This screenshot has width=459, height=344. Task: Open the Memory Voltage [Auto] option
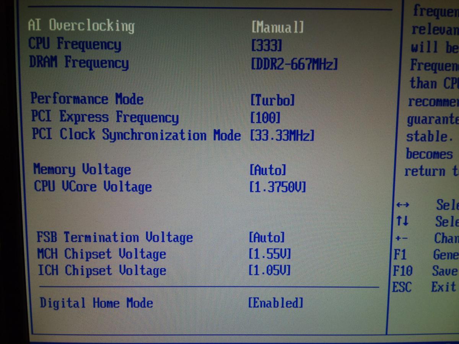coord(267,169)
